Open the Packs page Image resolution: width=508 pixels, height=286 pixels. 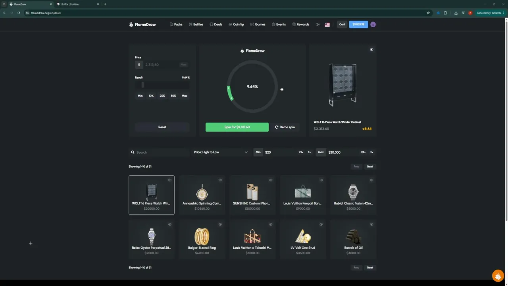pyautogui.click(x=176, y=25)
